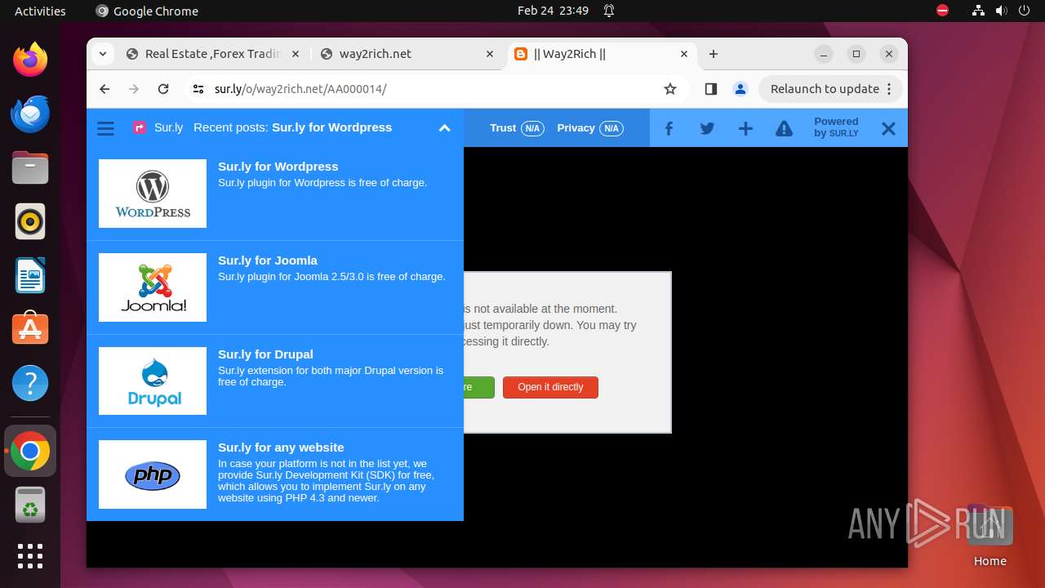Viewport: 1045px width, 588px height.
Task: Click Relaunch to update button
Action: [830, 89]
